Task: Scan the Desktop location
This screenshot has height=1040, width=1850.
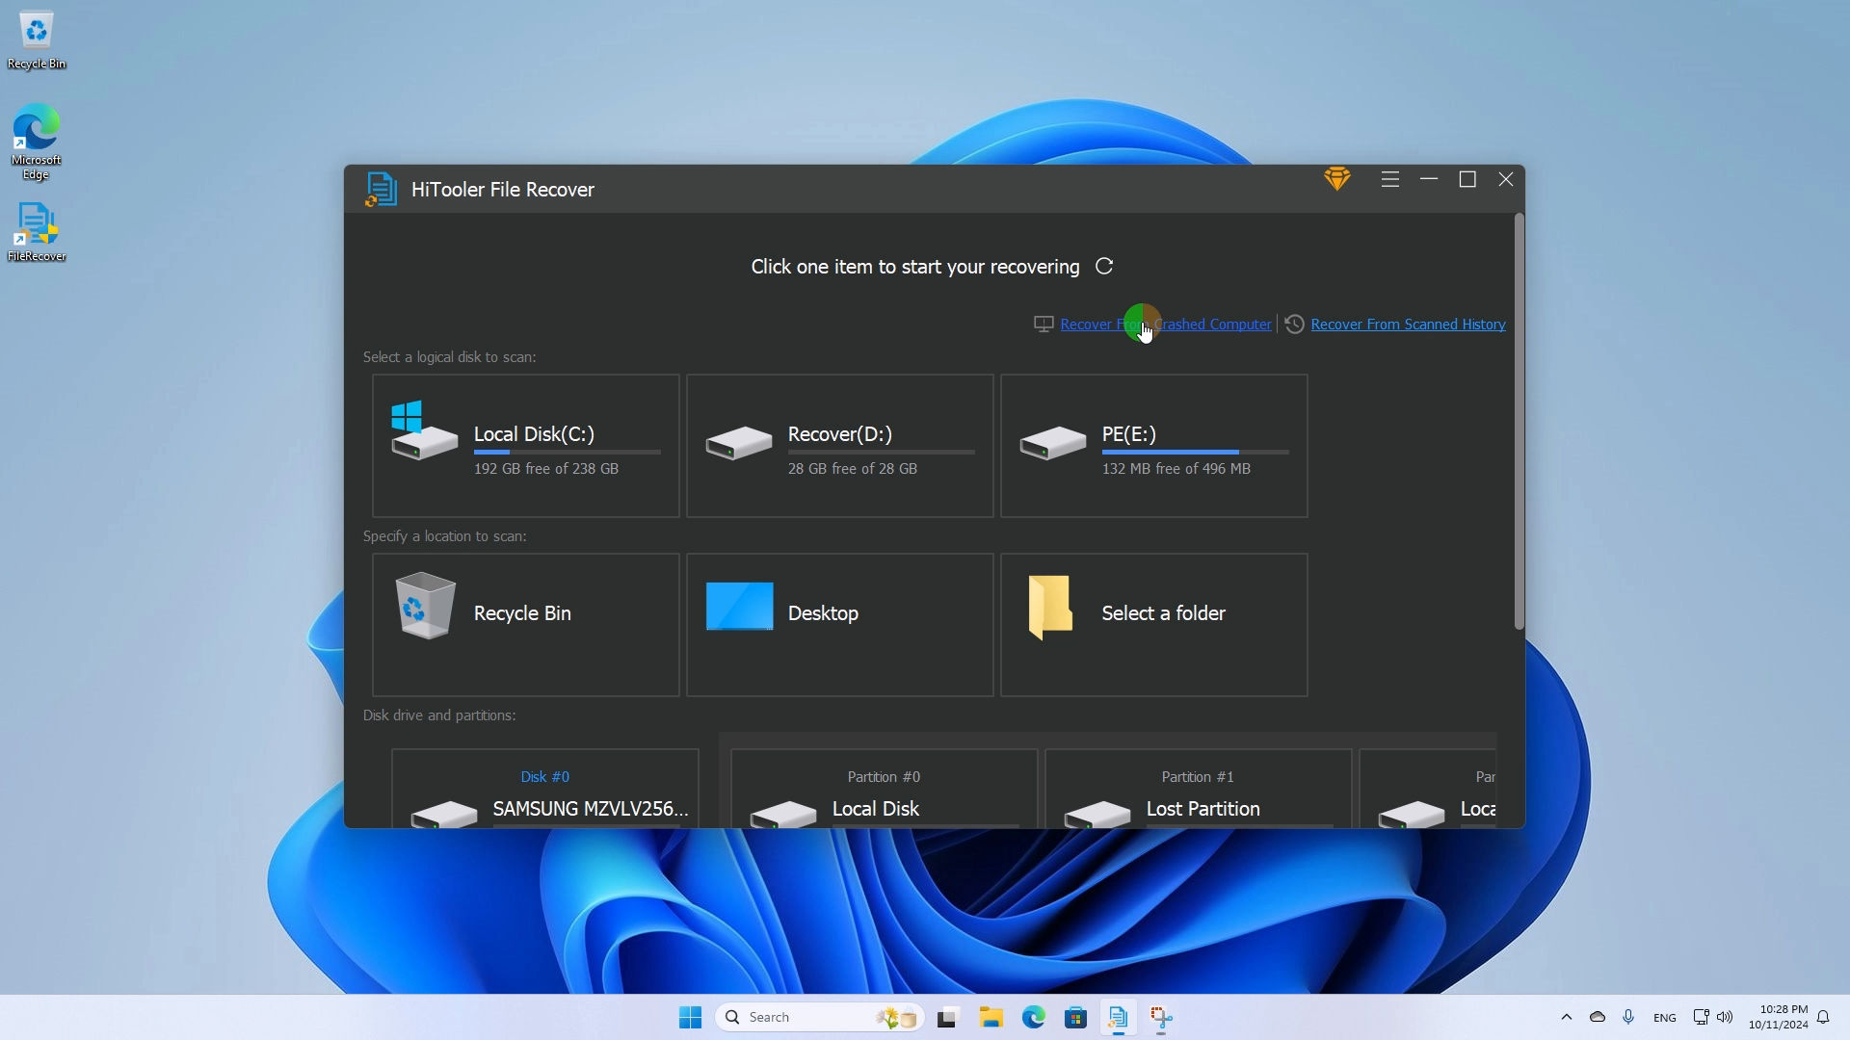Action: [x=839, y=624]
